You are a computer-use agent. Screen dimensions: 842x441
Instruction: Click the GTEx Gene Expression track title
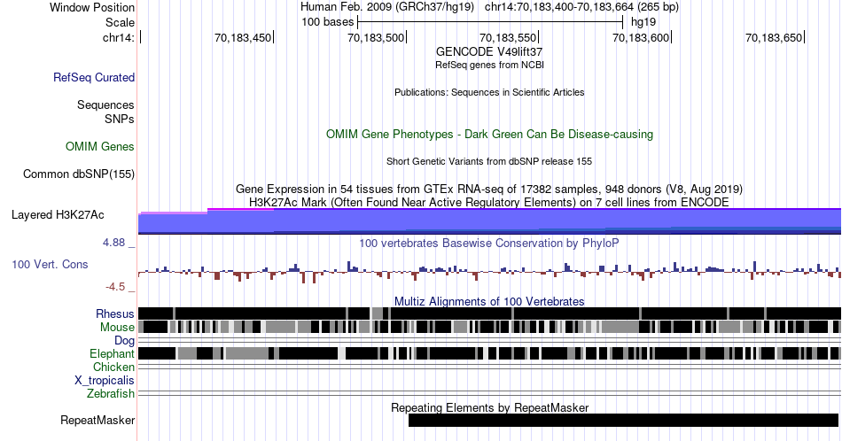tap(489, 189)
